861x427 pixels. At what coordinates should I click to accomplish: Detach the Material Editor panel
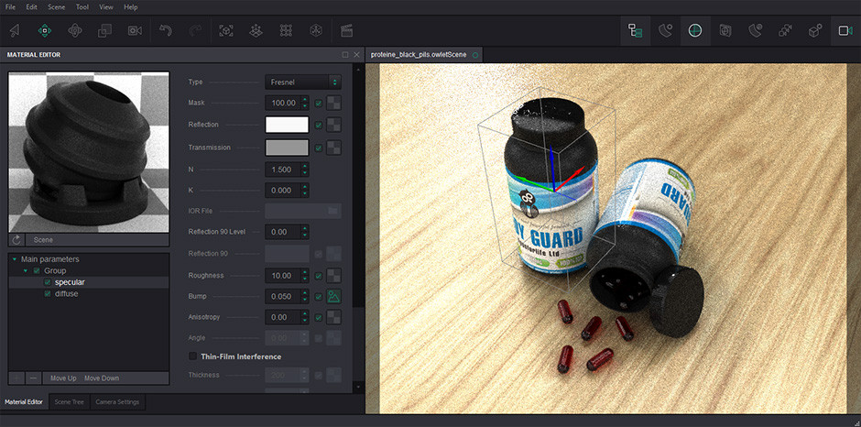coord(344,54)
